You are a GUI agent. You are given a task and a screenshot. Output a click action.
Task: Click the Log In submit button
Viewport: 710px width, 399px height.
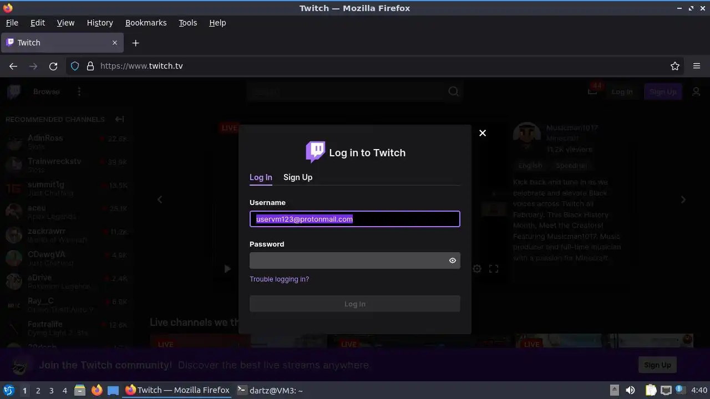355,304
